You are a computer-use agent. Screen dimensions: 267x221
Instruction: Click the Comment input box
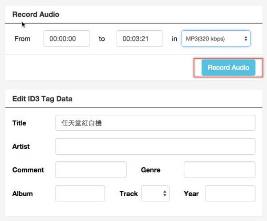click(91, 170)
